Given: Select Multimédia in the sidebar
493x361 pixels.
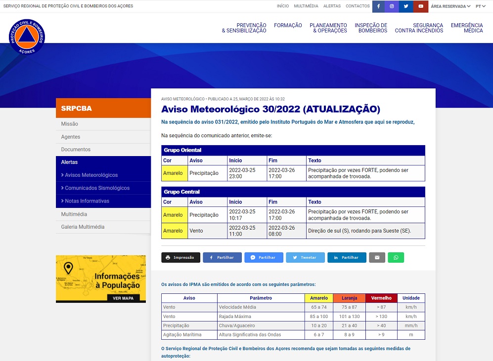Looking at the screenshot, I should point(103,214).
